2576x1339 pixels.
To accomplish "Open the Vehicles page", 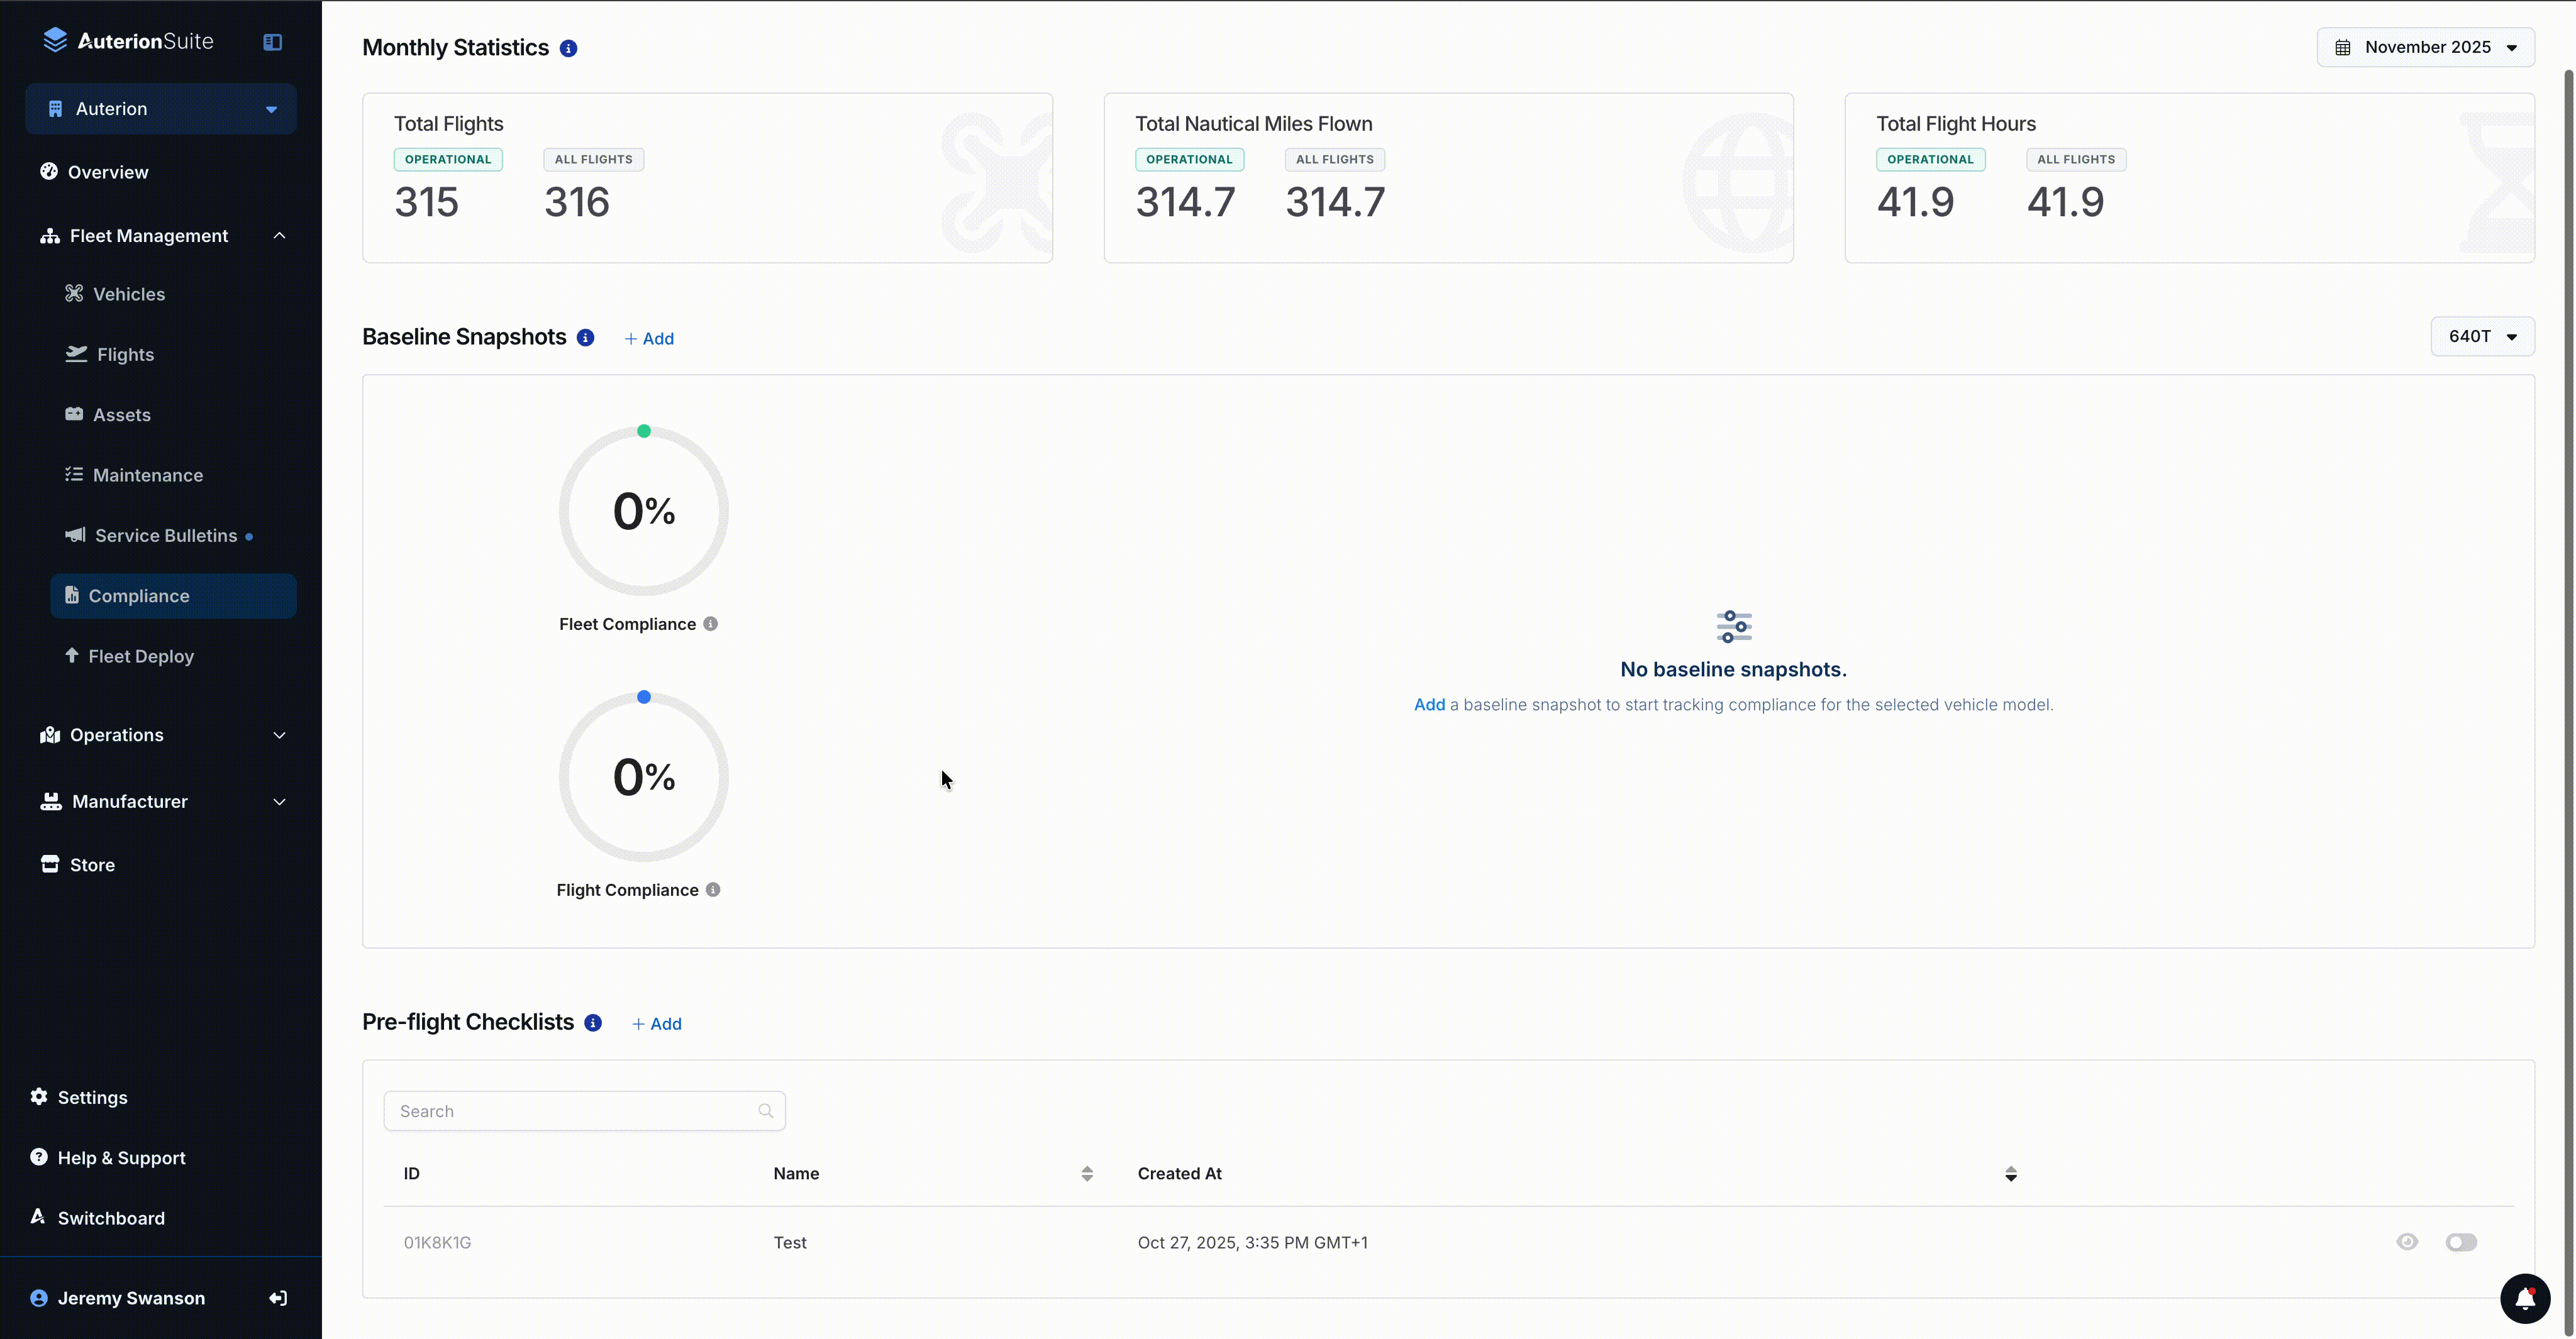I will coord(129,294).
